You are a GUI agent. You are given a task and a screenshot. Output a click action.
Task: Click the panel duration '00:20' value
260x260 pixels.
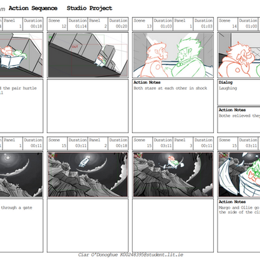click(x=122, y=26)
